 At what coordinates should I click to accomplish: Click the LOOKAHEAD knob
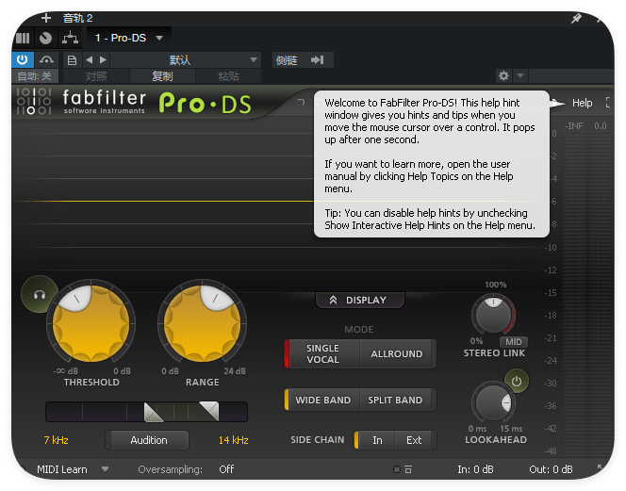493,402
